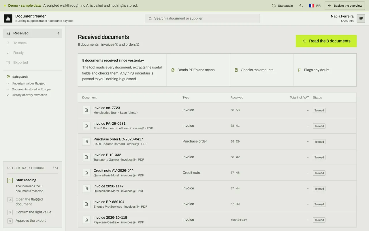The width and height of the screenshot is (369, 231).
Task: Click the To read badge for Invoice EP-889104
Action: pos(319,204)
